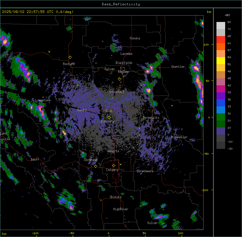
Task: Pick the magenta swatch in the legend
Action: coord(221,89)
